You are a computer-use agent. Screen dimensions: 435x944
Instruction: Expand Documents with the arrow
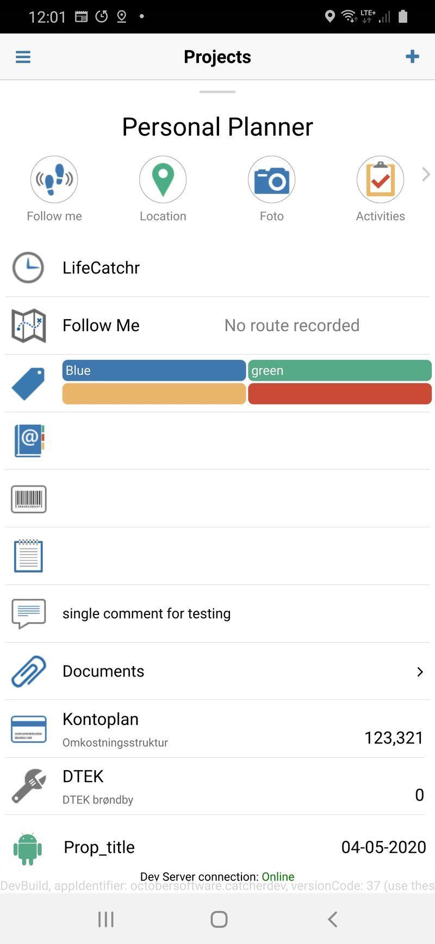coord(420,672)
